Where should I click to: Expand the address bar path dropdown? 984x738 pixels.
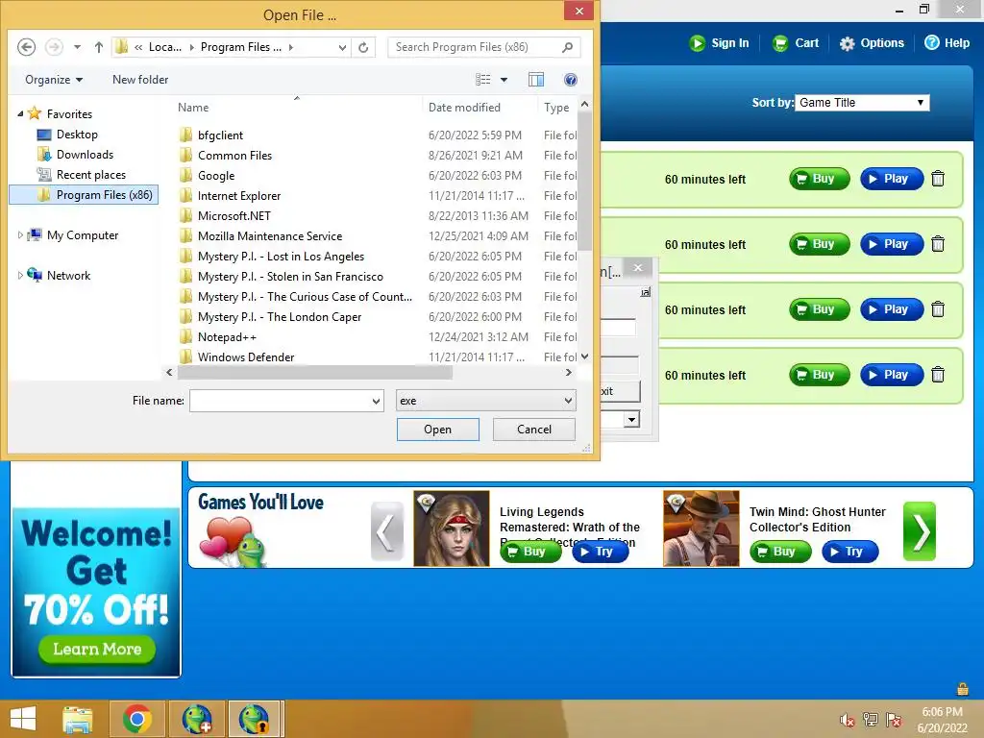[342, 47]
